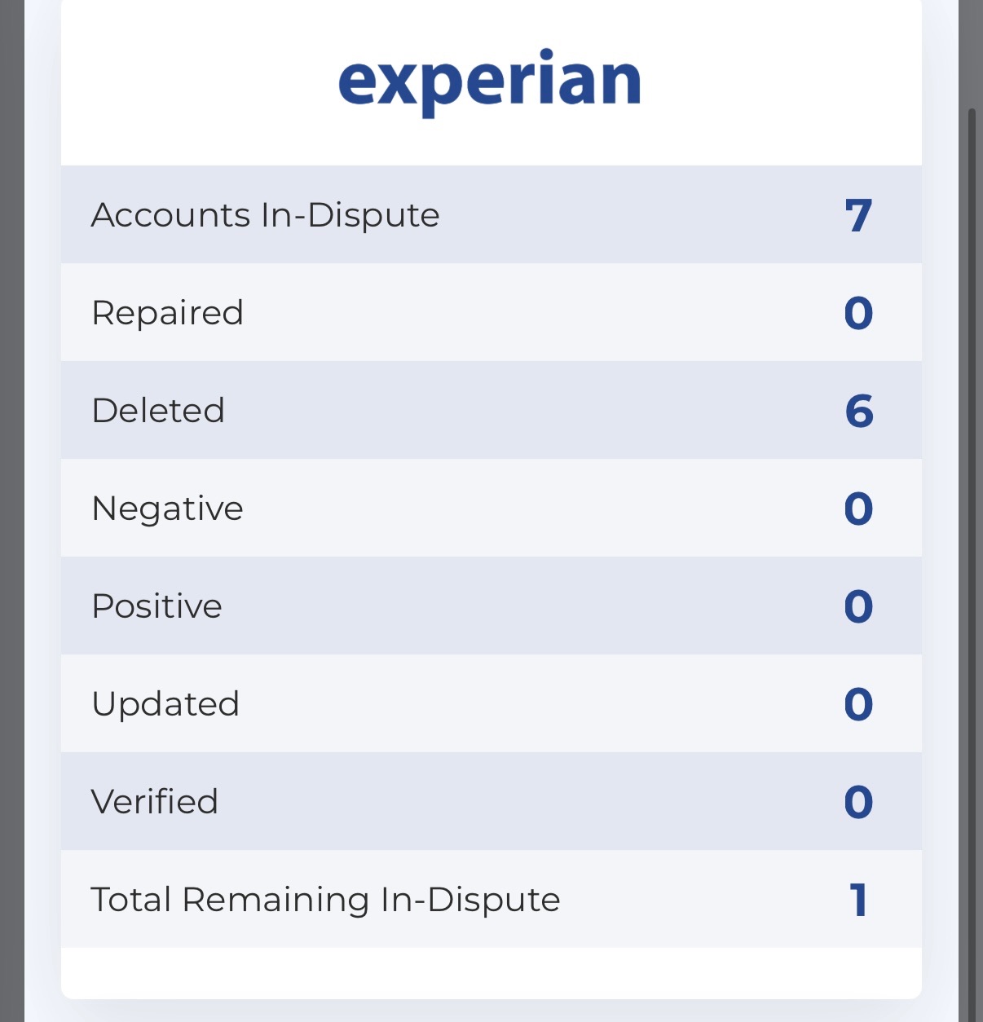
Task: Click the Accounts In-Dispute count 7
Action: point(858,216)
